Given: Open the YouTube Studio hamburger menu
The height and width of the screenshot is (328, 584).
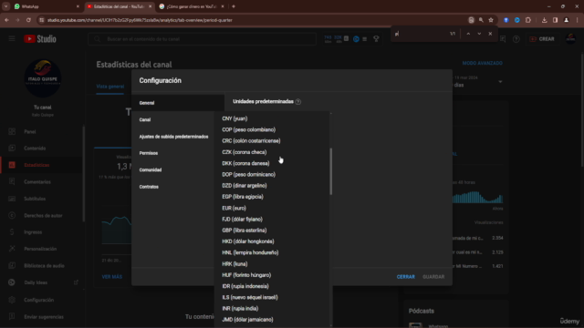Looking at the screenshot, I should coord(12,38).
